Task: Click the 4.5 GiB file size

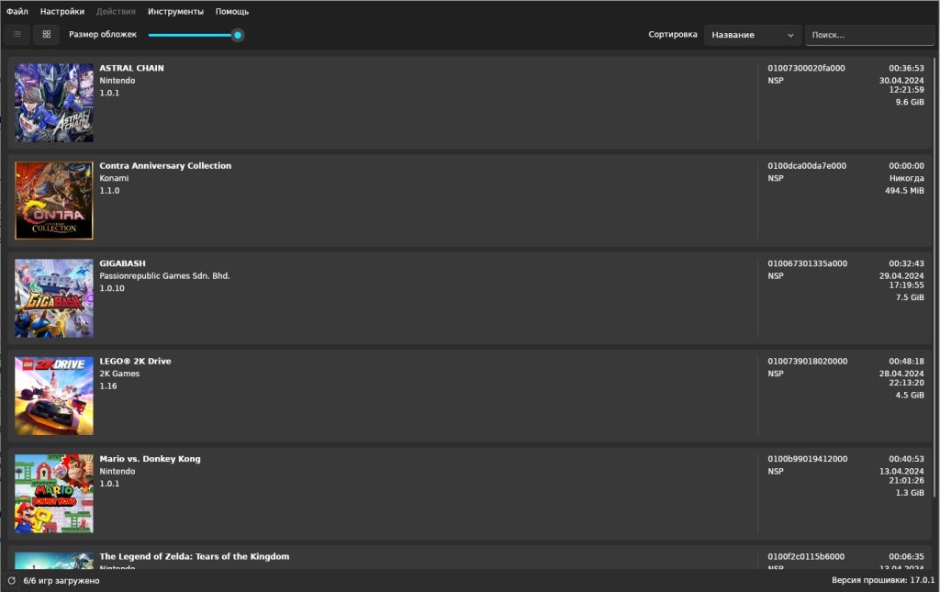Action: (x=910, y=395)
